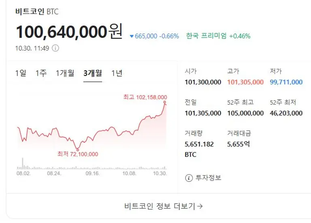Click the volume bars below the price chart
Viewport: 311px width, 223px height.
91,166
